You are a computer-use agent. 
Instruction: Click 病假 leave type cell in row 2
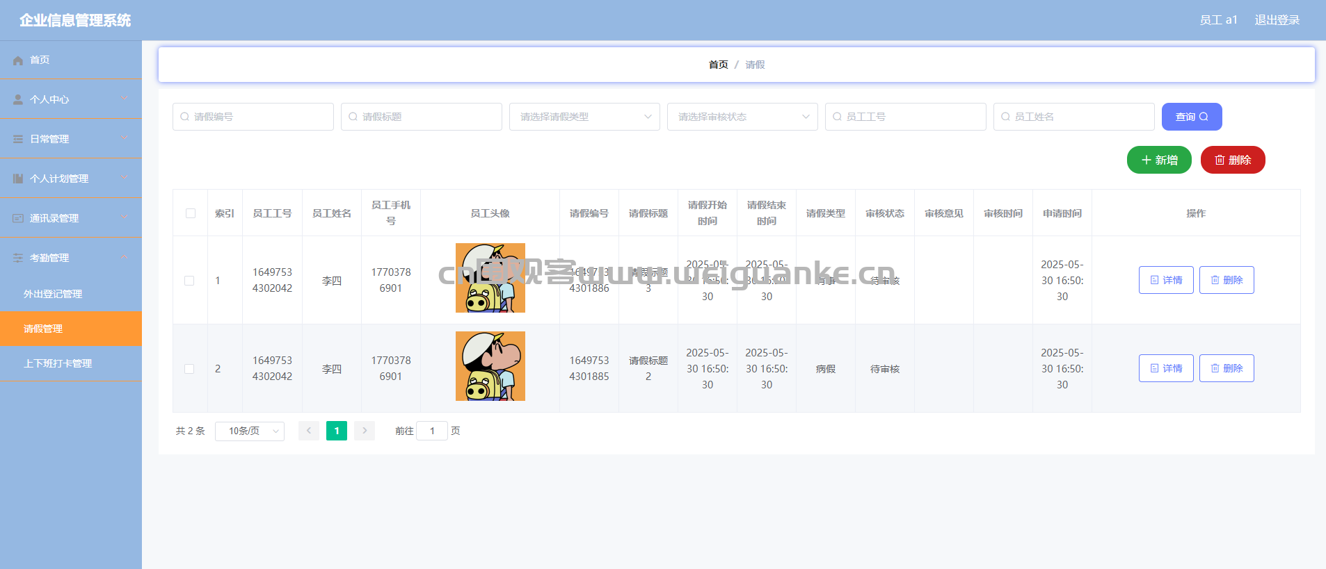(826, 369)
